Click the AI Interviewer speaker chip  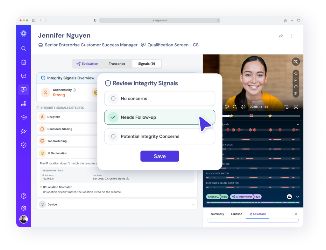pyautogui.click(x=245, y=197)
